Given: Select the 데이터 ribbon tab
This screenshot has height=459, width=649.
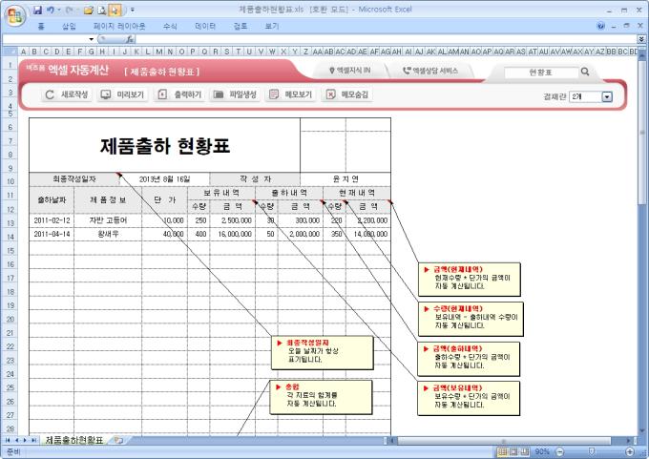Looking at the screenshot, I should pos(205,27).
